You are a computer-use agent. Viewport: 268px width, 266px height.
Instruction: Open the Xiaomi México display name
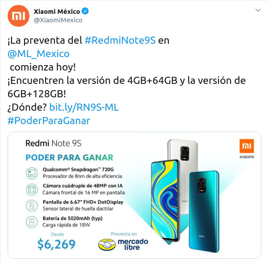pos(57,12)
